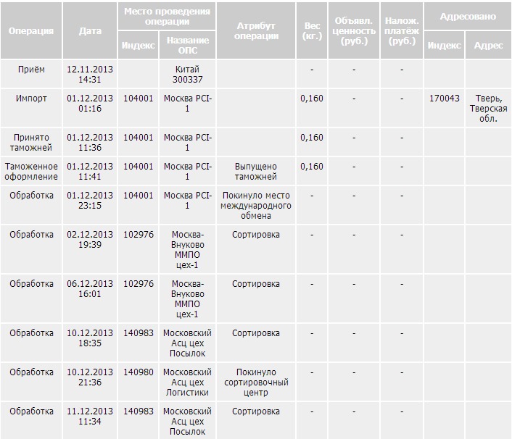Click the "Налож. платёж (руб.)" header
Viewport: 512px width, 439px height.
point(402,31)
